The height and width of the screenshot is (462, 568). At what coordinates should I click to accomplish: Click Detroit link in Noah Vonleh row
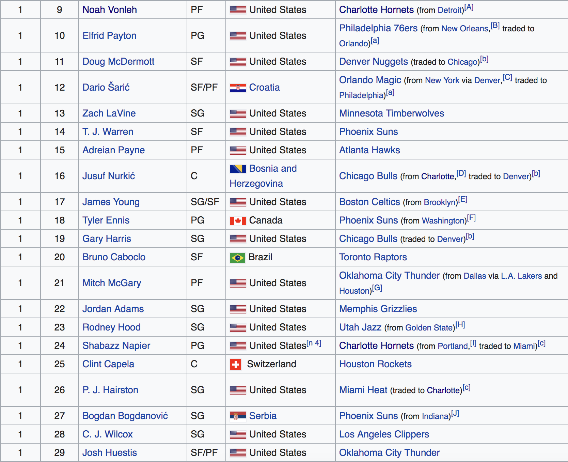pos(449,10)
